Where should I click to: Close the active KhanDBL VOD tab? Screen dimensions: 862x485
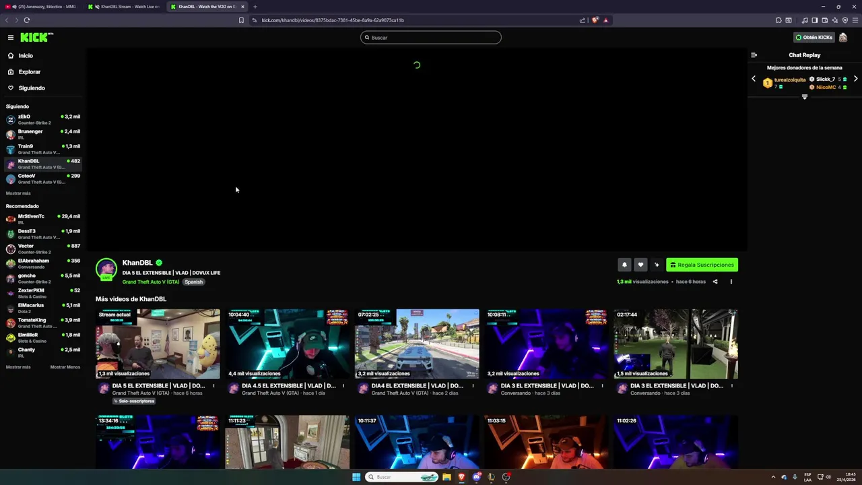242,7
